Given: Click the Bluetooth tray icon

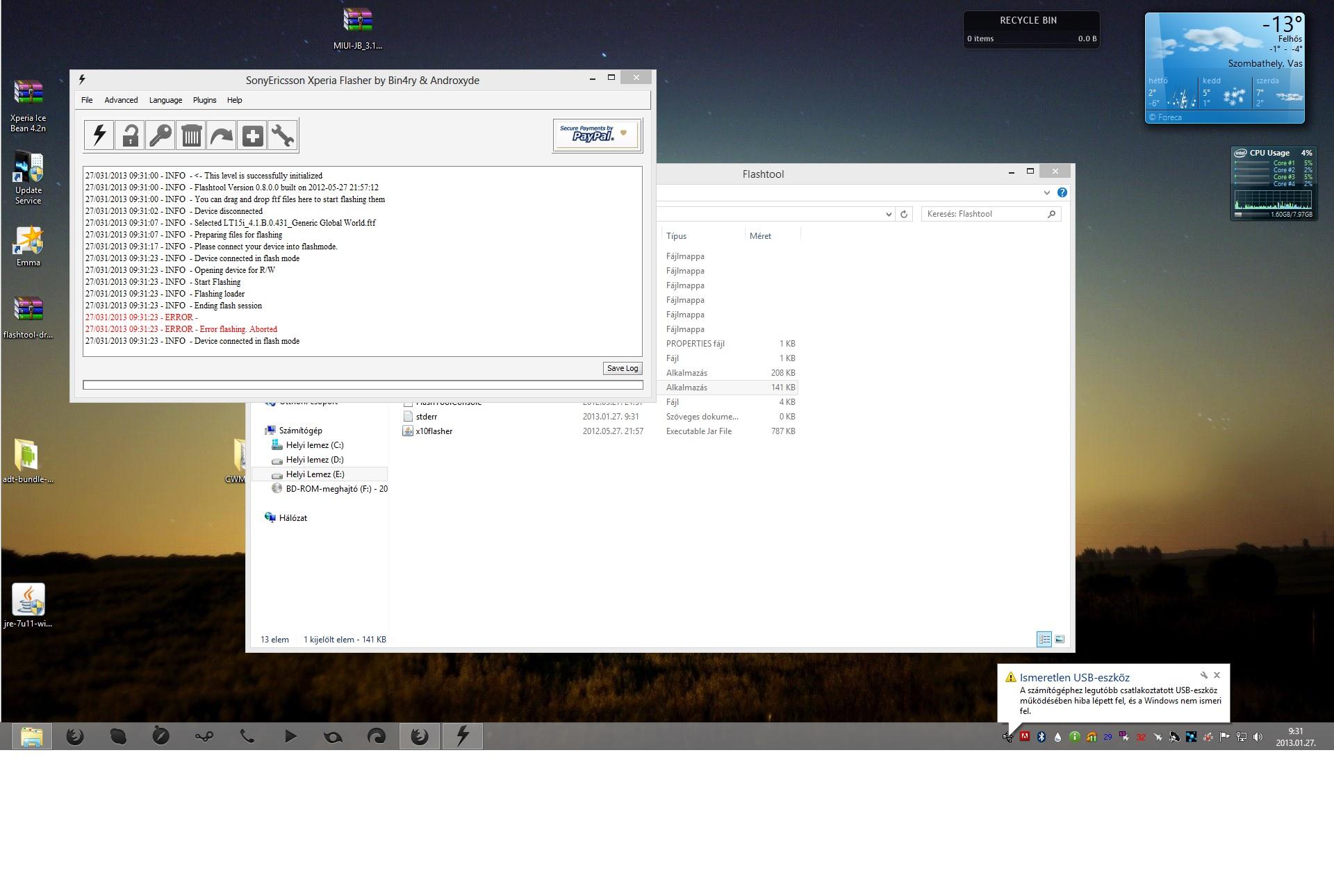Looking at the screenshot, I should coord(1041,737).
